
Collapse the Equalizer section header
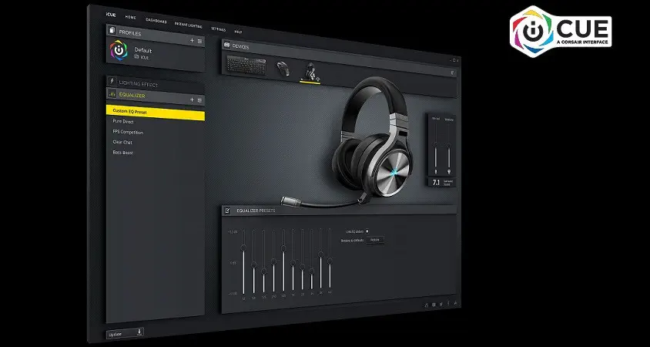point(156,96)
